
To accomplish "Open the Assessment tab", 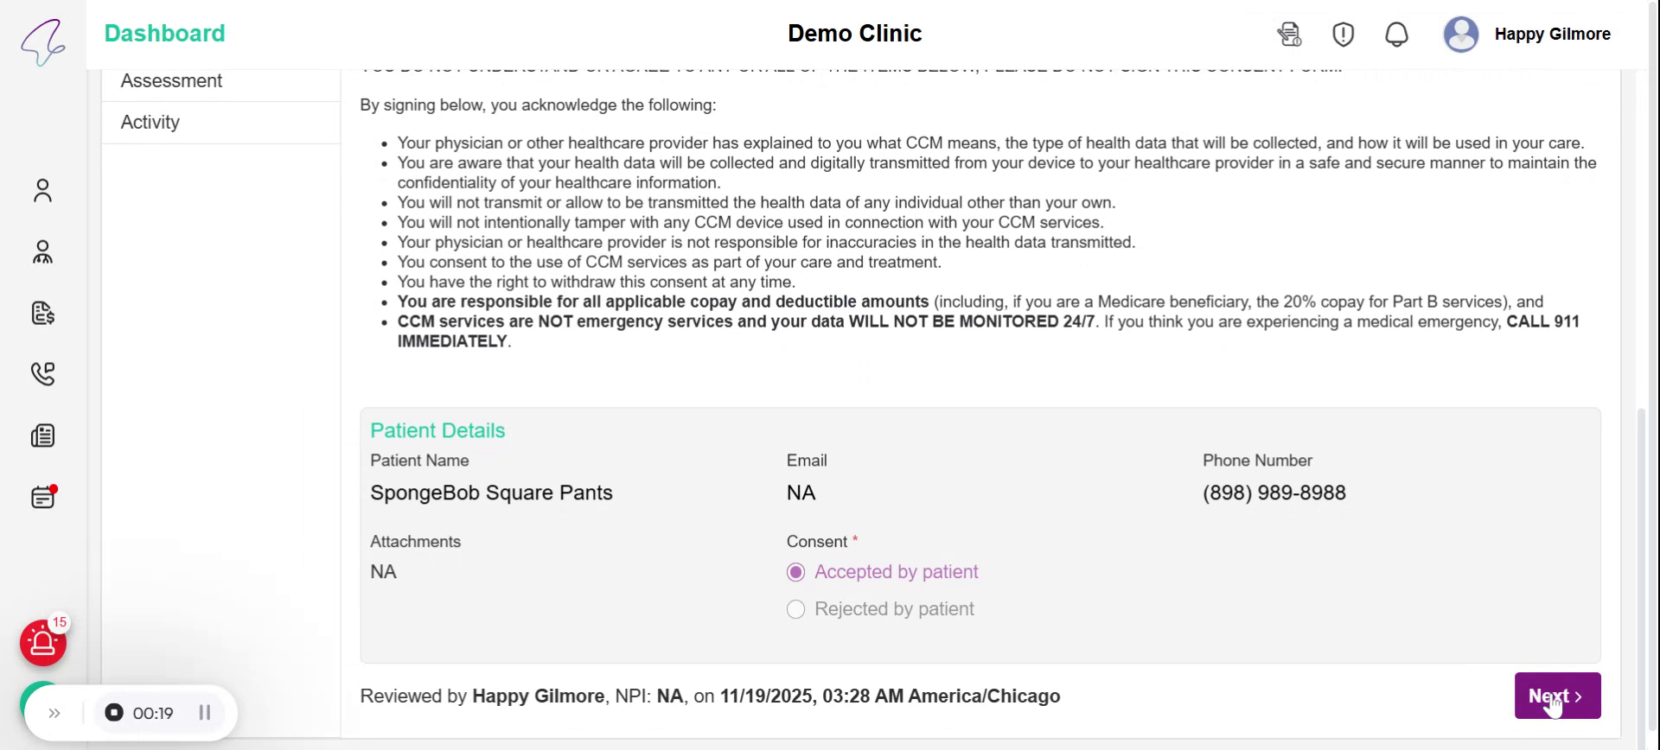I will 171,81.
